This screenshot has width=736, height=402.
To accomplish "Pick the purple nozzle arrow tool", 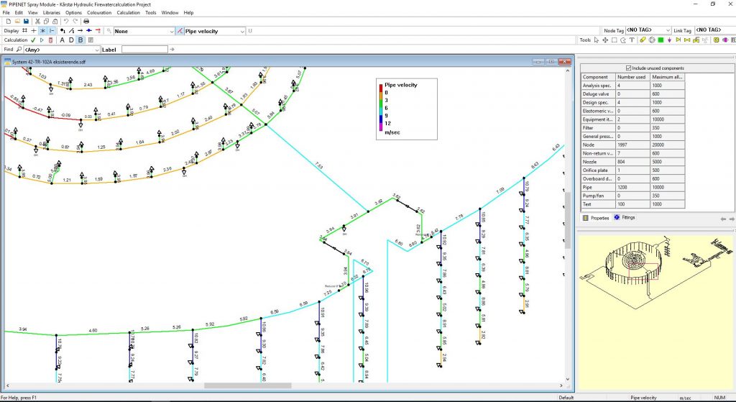I will click(669, 40).
